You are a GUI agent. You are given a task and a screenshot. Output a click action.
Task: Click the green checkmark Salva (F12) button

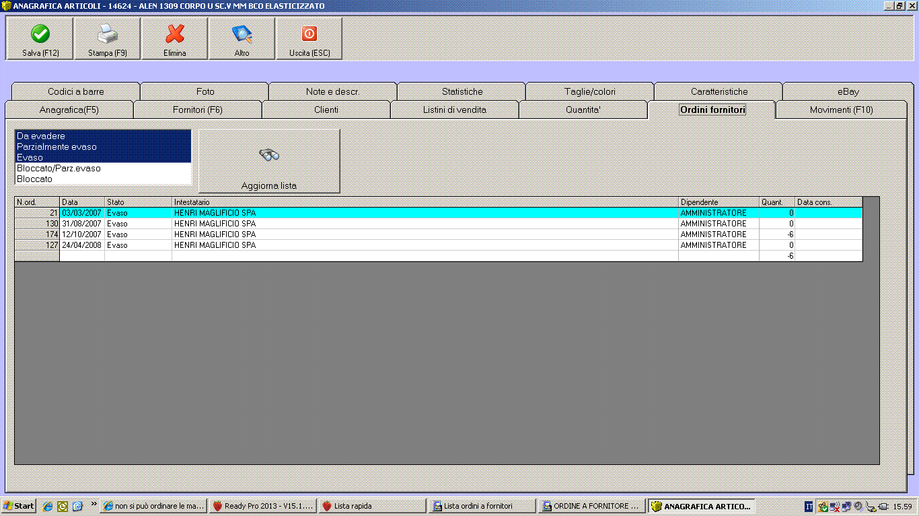point(40,39)
